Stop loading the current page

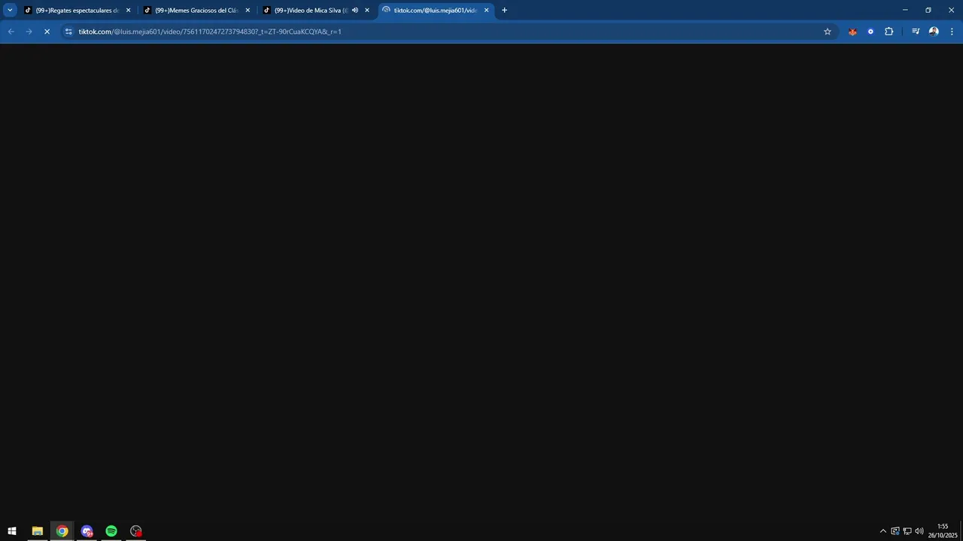click(x=47, y=32)
